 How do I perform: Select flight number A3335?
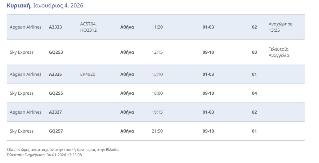click(56, 74)
